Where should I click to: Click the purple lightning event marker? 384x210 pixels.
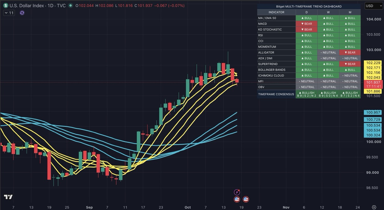[237, 192]
